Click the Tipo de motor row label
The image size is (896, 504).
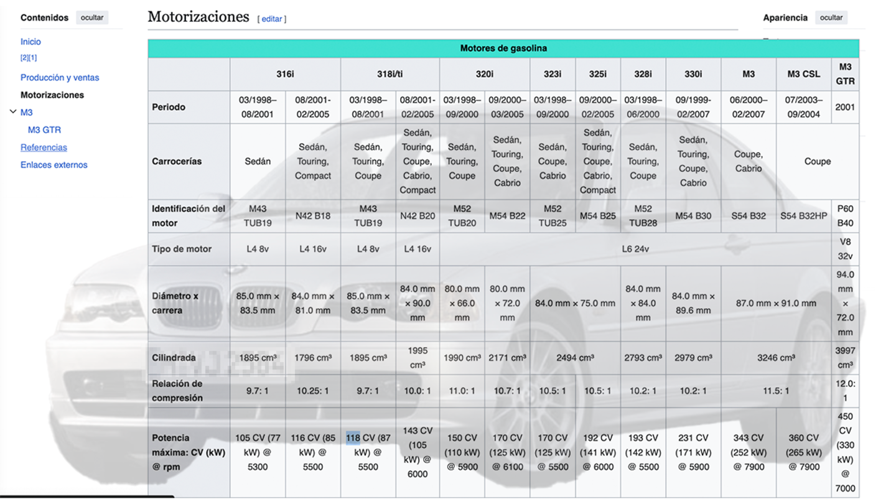pos(189,249)
